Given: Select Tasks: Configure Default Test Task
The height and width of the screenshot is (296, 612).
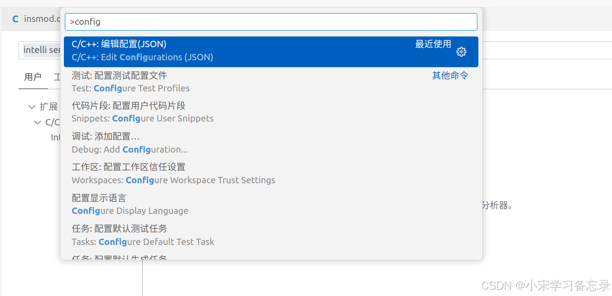Looking at the screenshot, I should coord(271,235).
